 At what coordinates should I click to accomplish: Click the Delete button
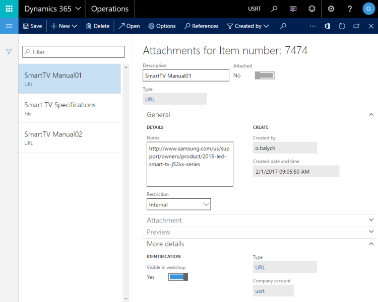(x=98, y=26)
